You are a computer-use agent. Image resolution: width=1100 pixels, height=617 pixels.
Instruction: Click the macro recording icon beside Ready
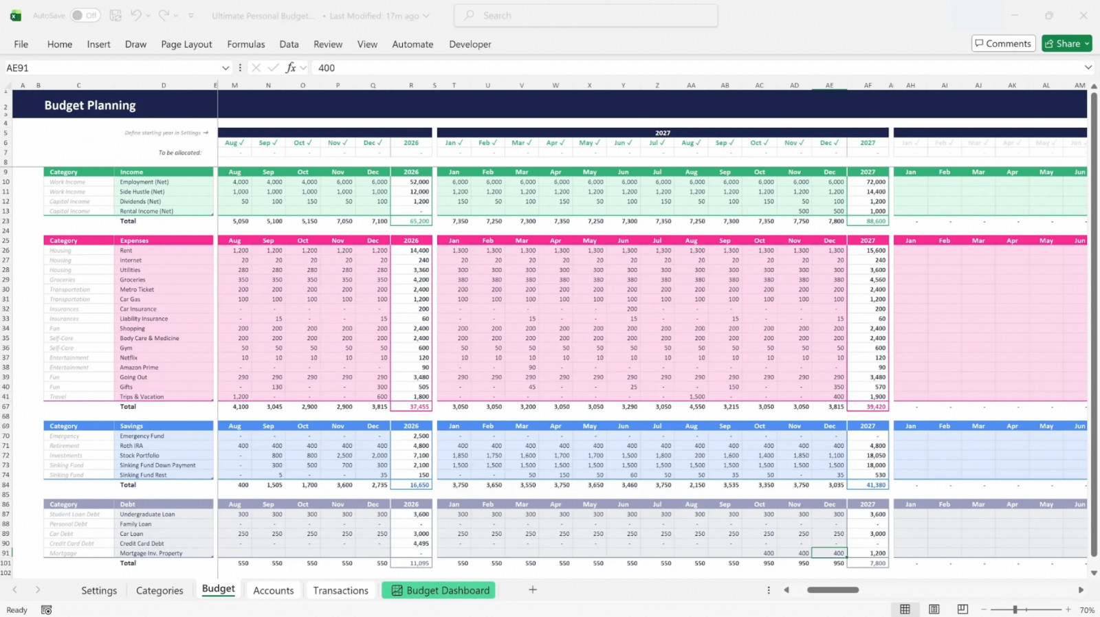pyautogui.click(x=47, y=610)
